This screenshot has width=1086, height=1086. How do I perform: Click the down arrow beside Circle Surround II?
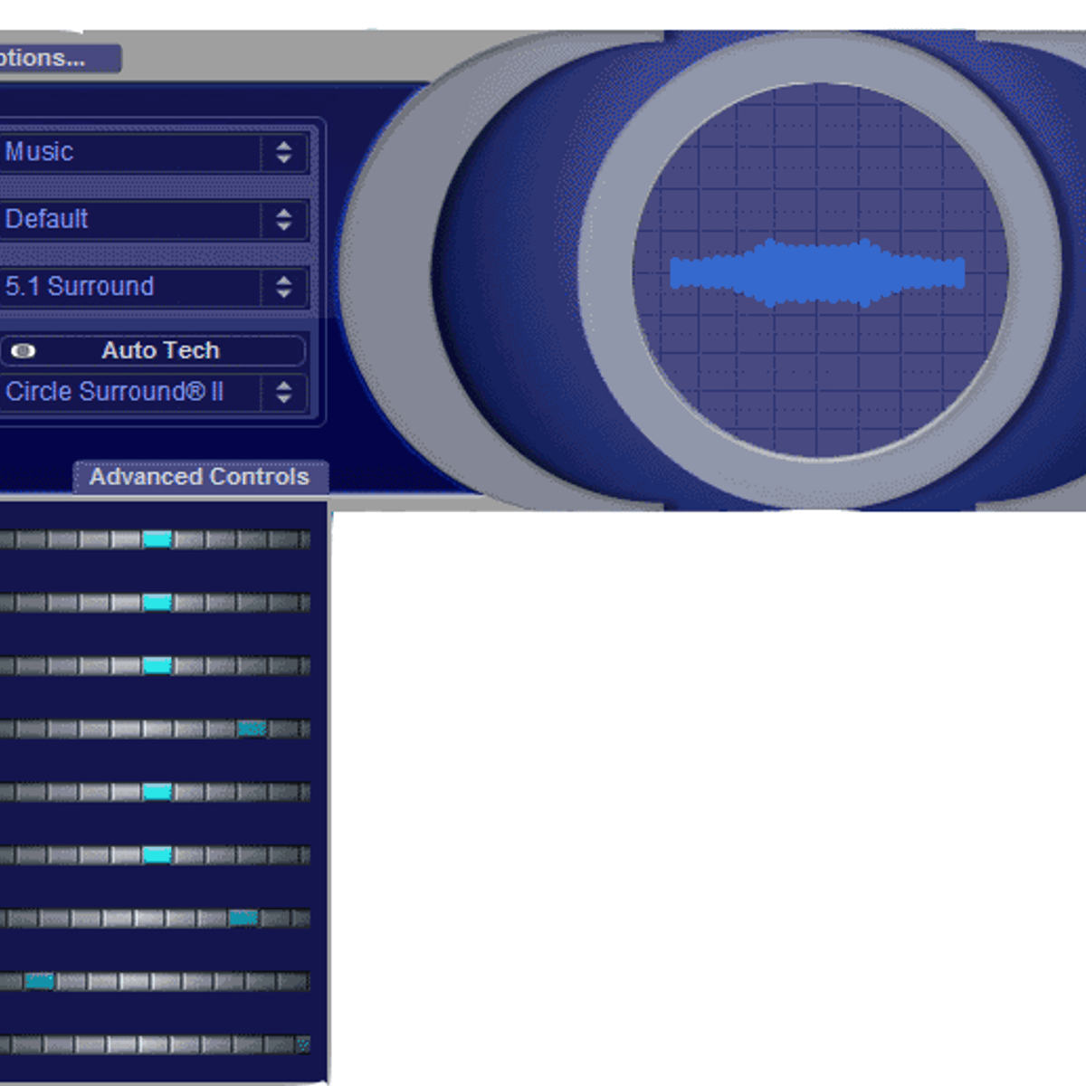click(x=283, y=398)
